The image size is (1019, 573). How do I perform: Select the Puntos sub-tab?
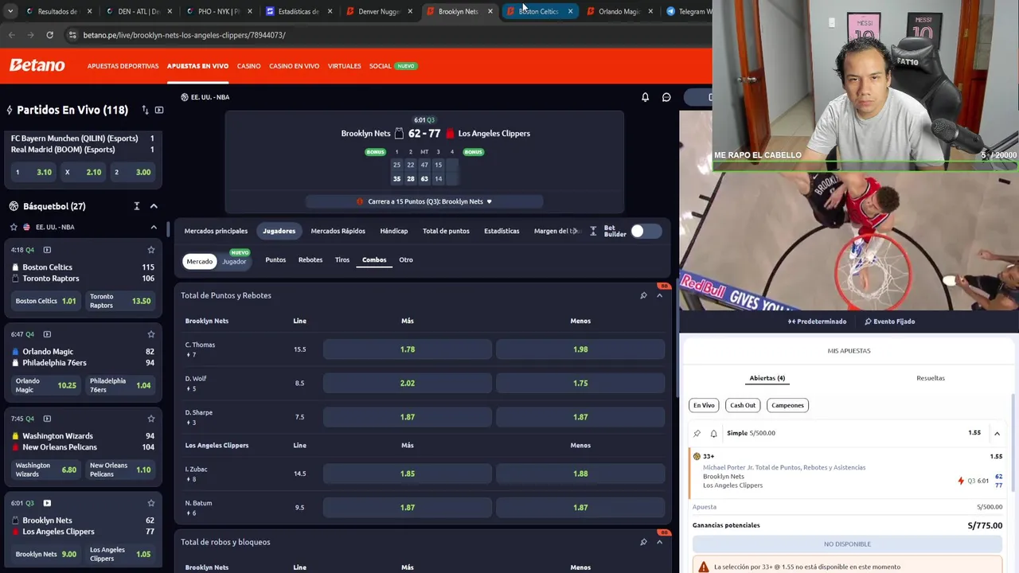pos(275,259)
